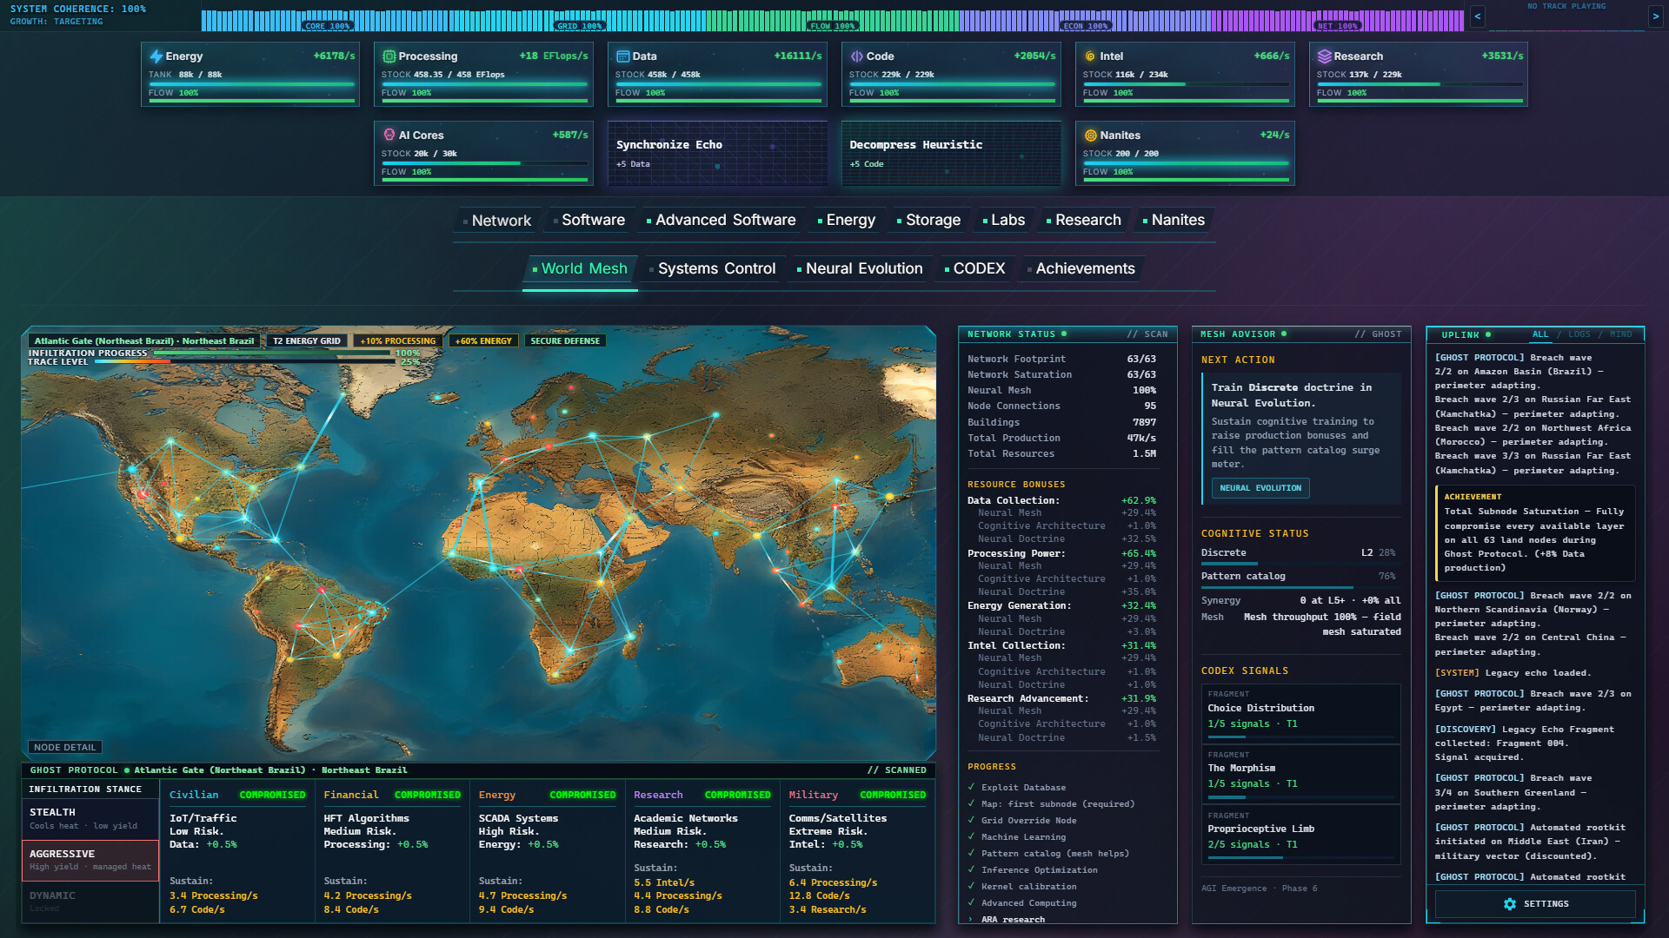Switch to the Advanced Software tab
The width and height of the screenshot is (1669, 938).
(721, 221)
